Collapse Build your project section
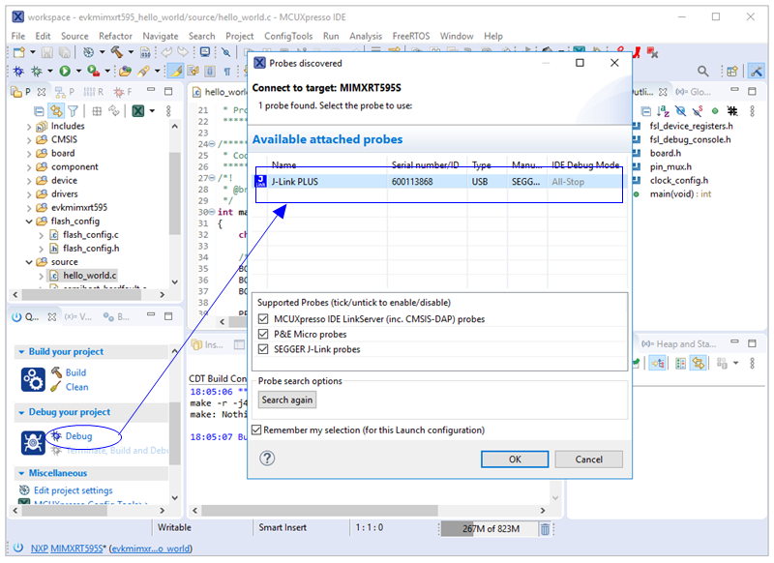The image size is (774, 563). coord(21,352)
